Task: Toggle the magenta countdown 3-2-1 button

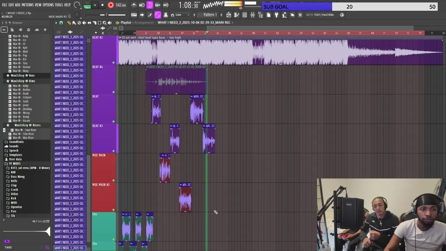Action: (x=150, y=5)
